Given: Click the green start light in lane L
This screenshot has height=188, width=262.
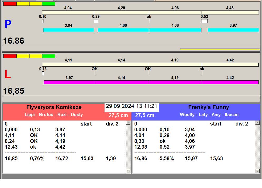Looking at the screenshot, I should click(48, 56).
